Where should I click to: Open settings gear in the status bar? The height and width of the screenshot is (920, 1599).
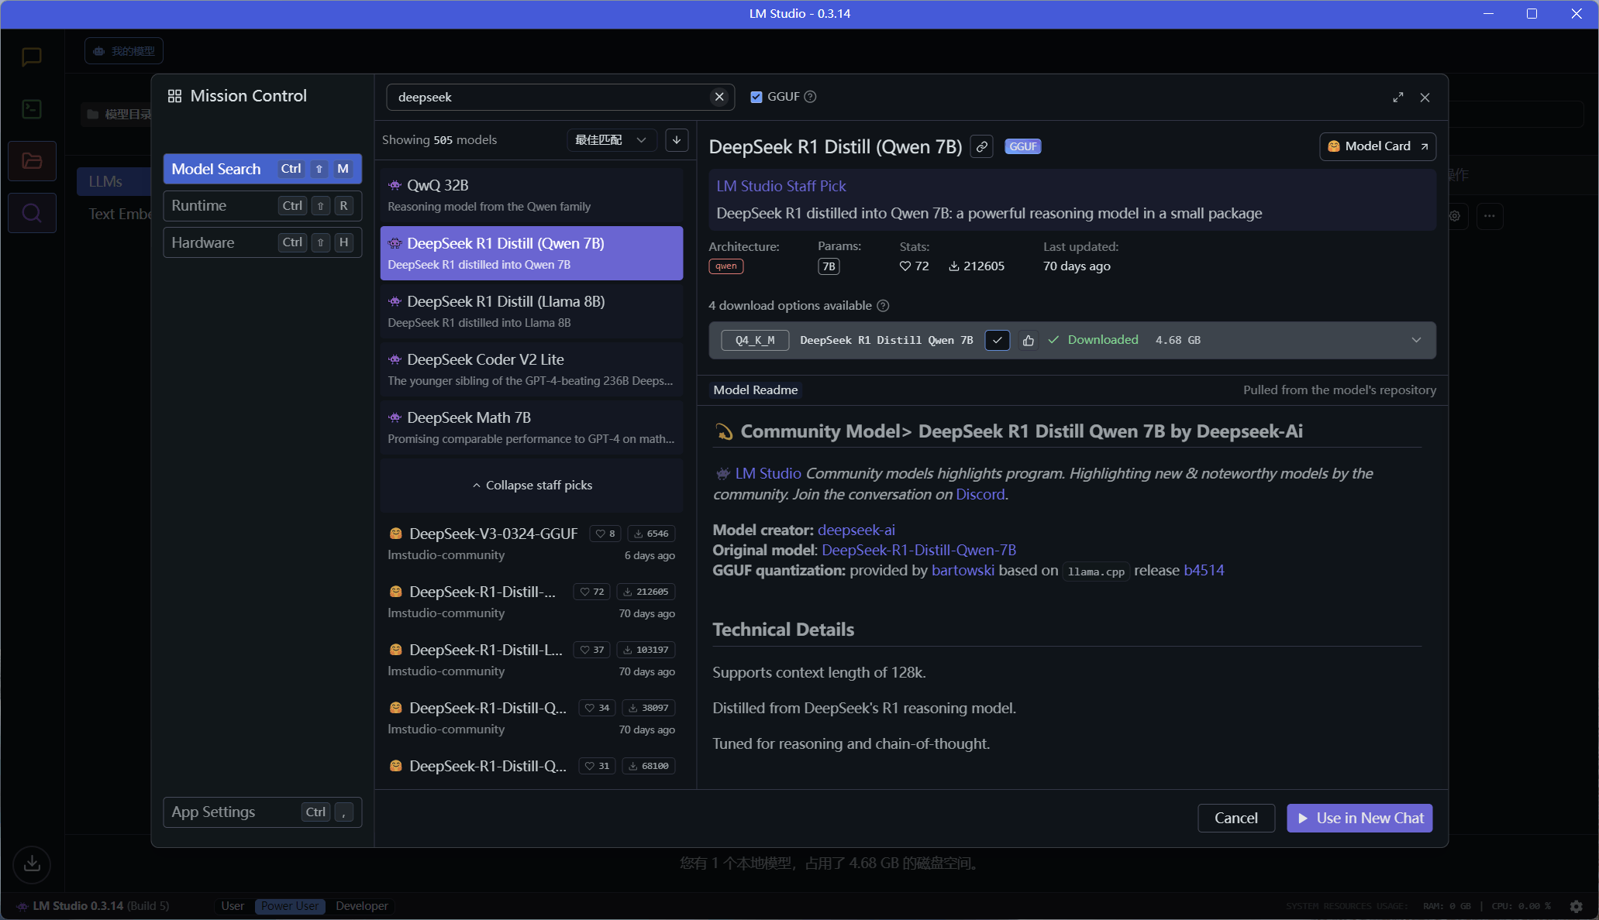point(1576,906)
